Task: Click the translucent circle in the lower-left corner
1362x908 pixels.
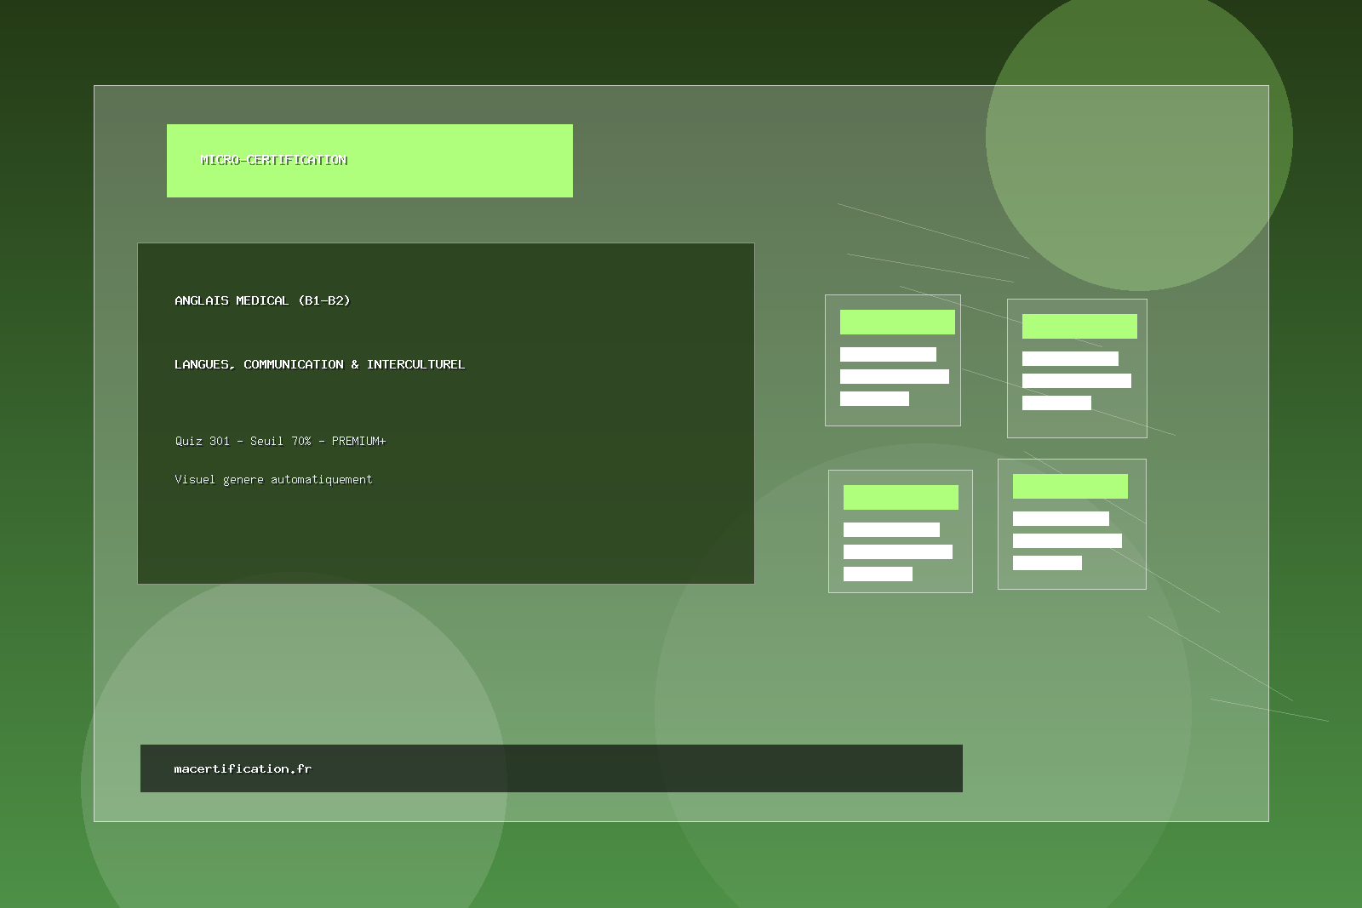Action: [255, 681]
